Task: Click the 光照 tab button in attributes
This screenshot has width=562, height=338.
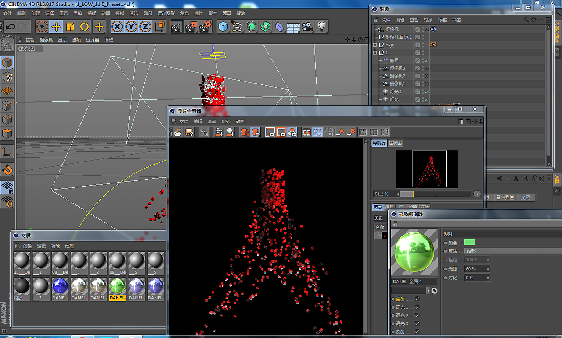Action: click(x=525, y=197)
